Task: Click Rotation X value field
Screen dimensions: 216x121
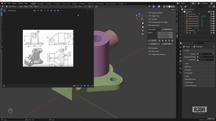Action: (x=165, y=33)
